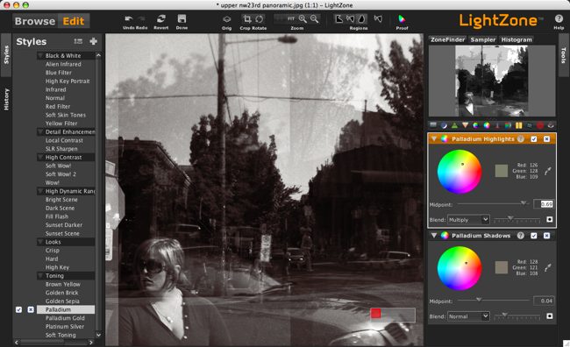Add the Hue/Saturation tool
Viewport: 570px width, 347px height.
pos(475,125)
